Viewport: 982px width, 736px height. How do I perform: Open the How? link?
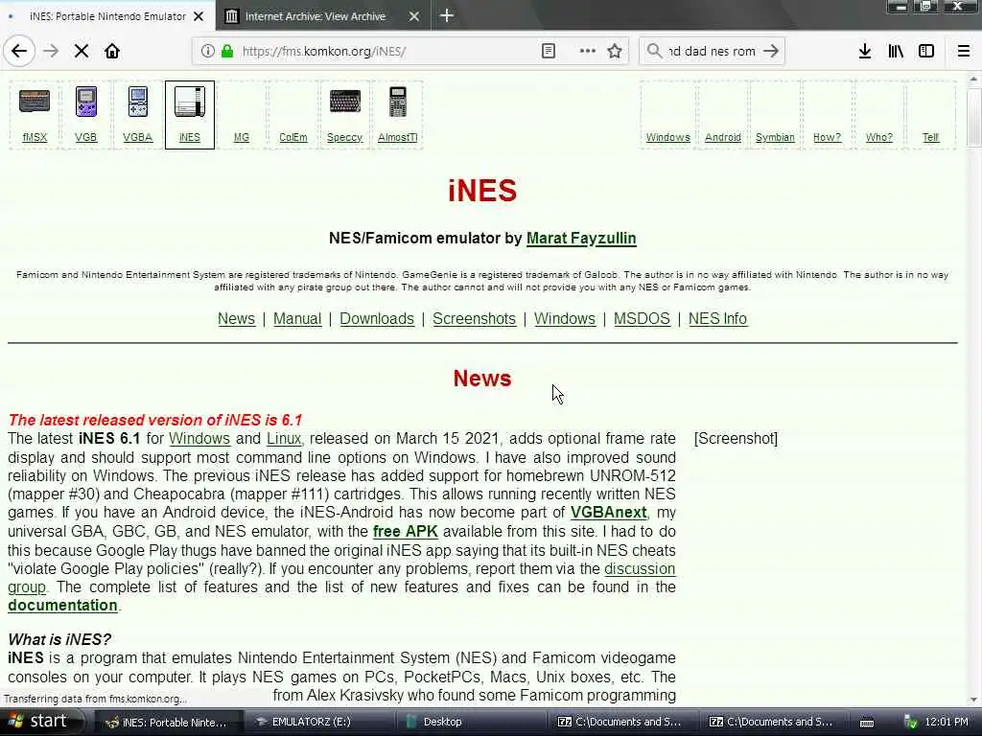(x=827, y=137)
